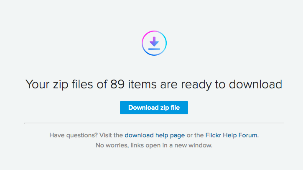Click the number 89 in the heading
The height and width of the screenshot is (170, 303).
117,85
